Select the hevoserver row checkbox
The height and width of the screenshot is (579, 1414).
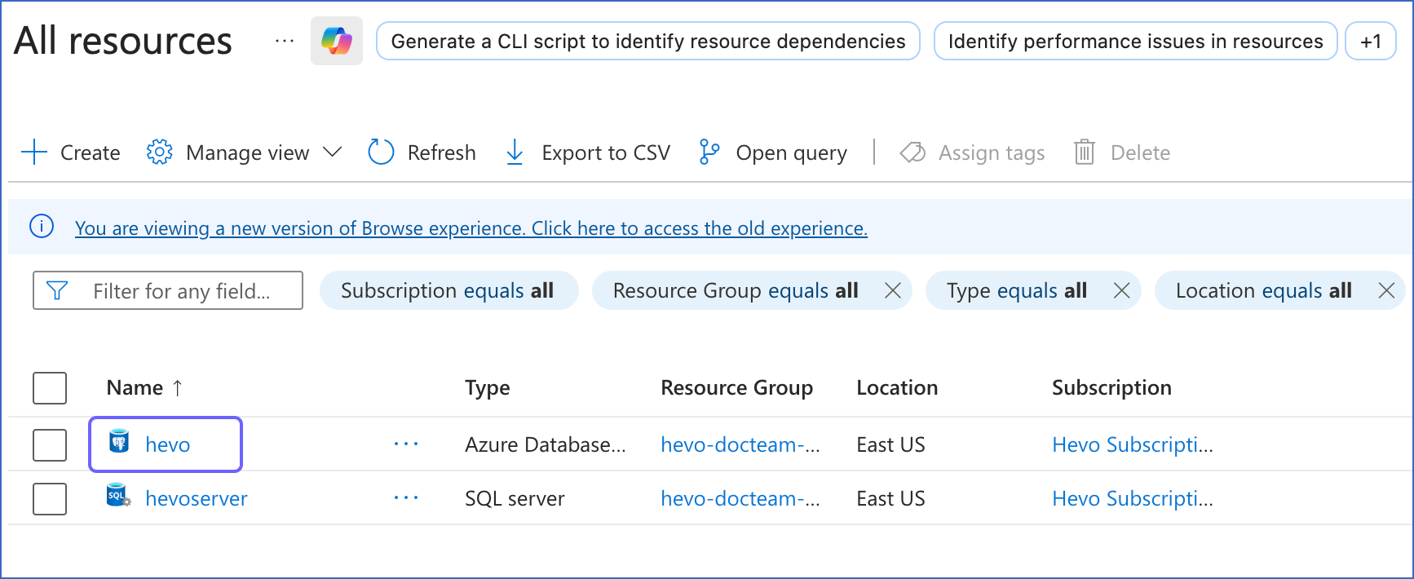tap(50, 498)
